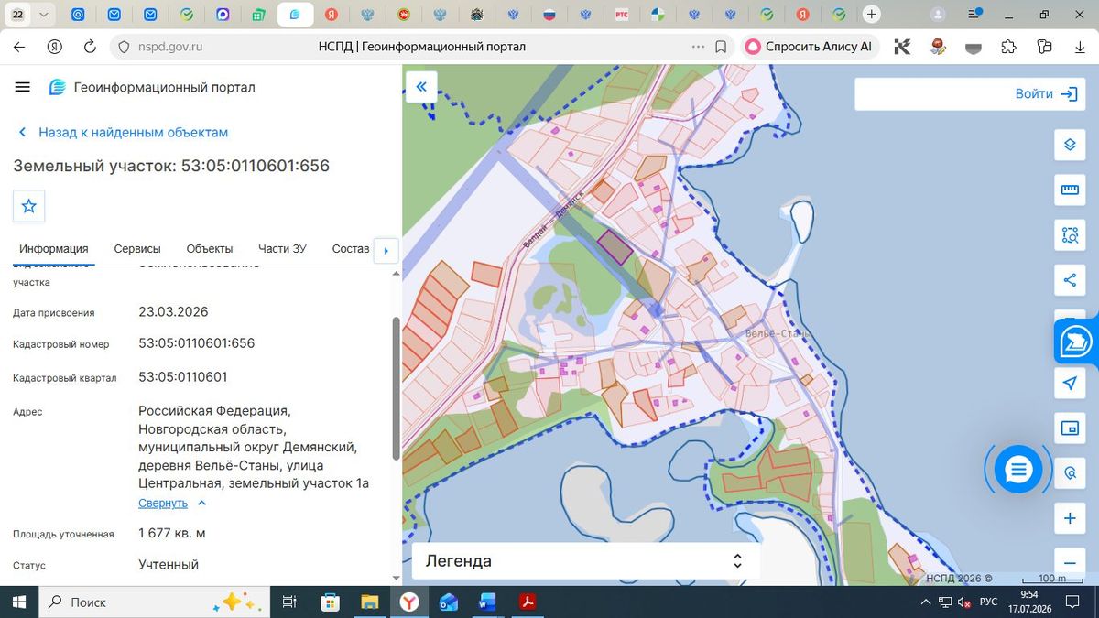Viewport: 1099px width, 618px height.
Task: Open the browser profile avatar
Action: pos(938,15)
